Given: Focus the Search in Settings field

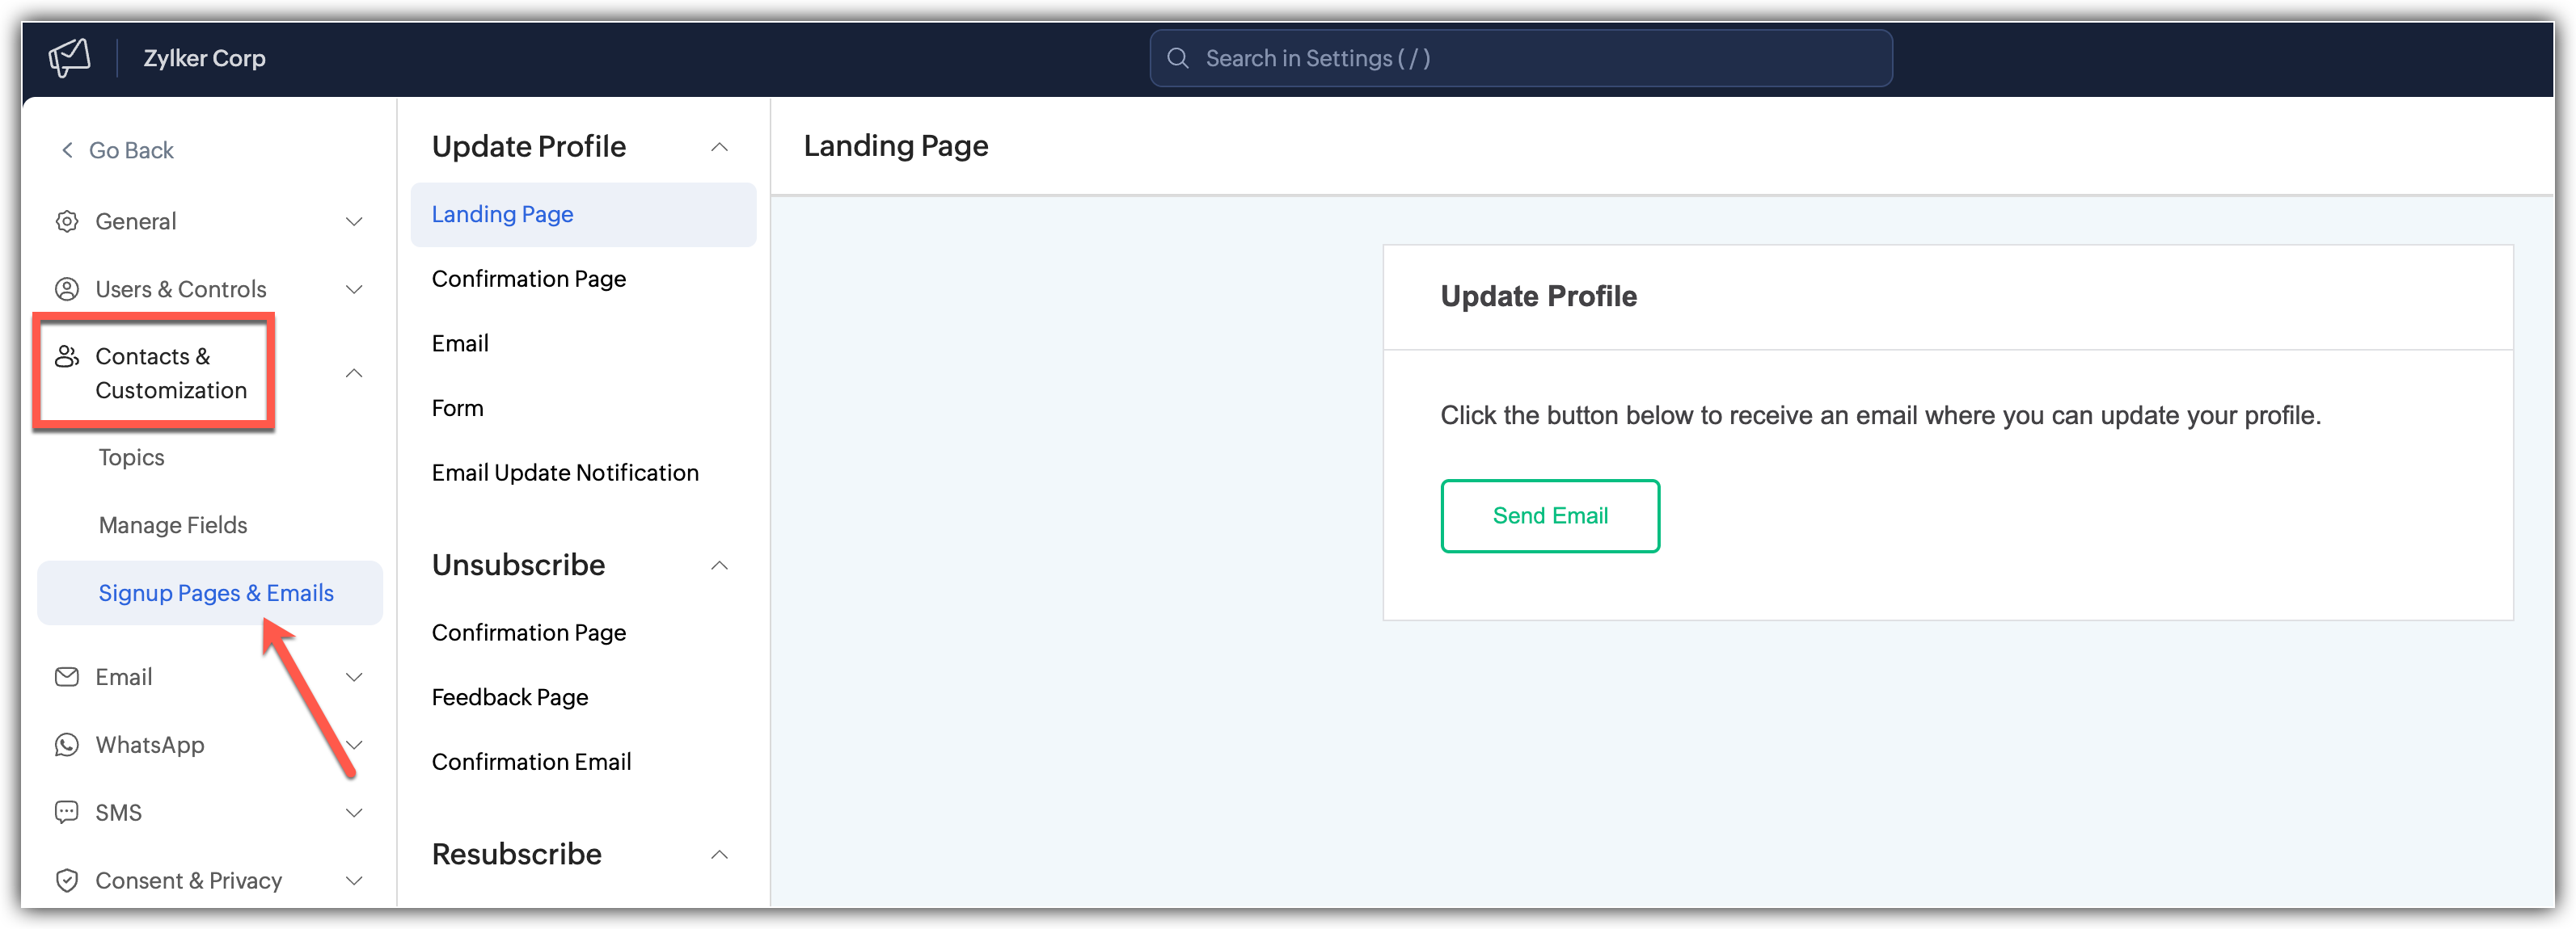Looking at the screenshot, I should point(1521,58).
